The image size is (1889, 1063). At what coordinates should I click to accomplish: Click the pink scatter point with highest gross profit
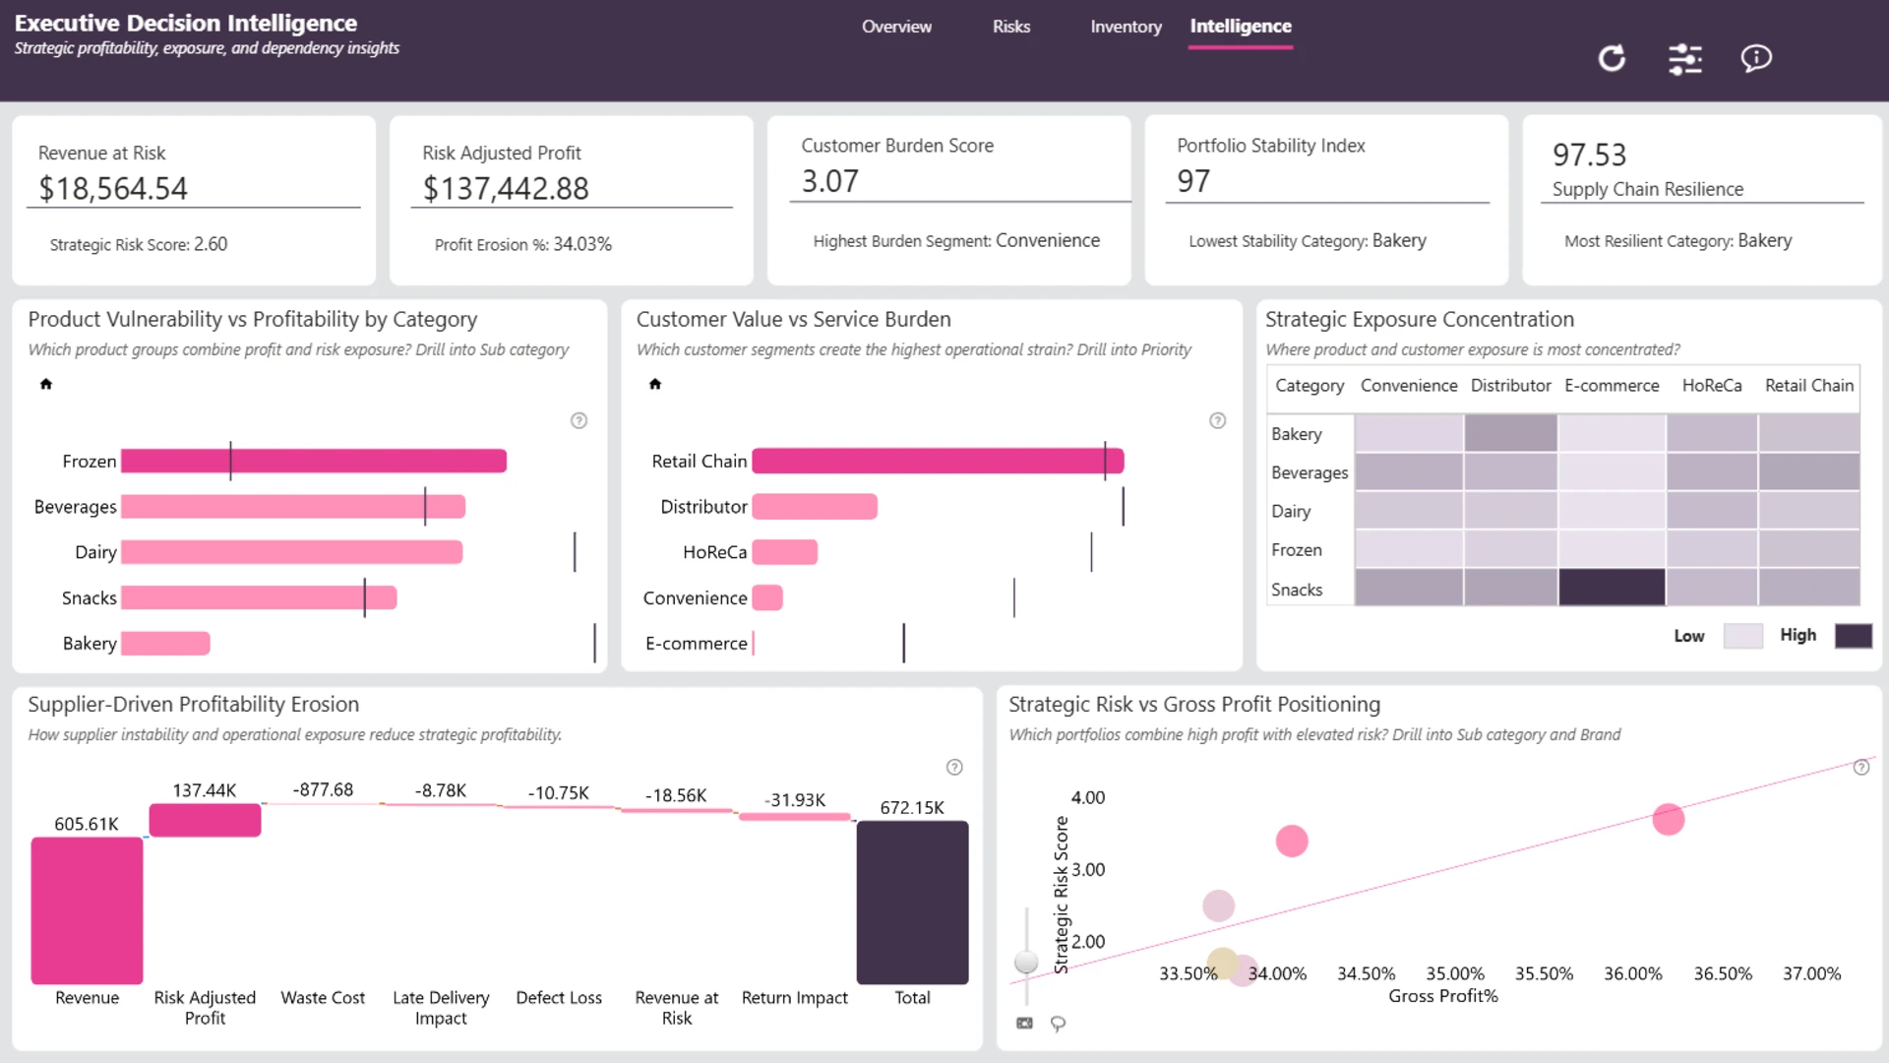(x=1669, y=819)
